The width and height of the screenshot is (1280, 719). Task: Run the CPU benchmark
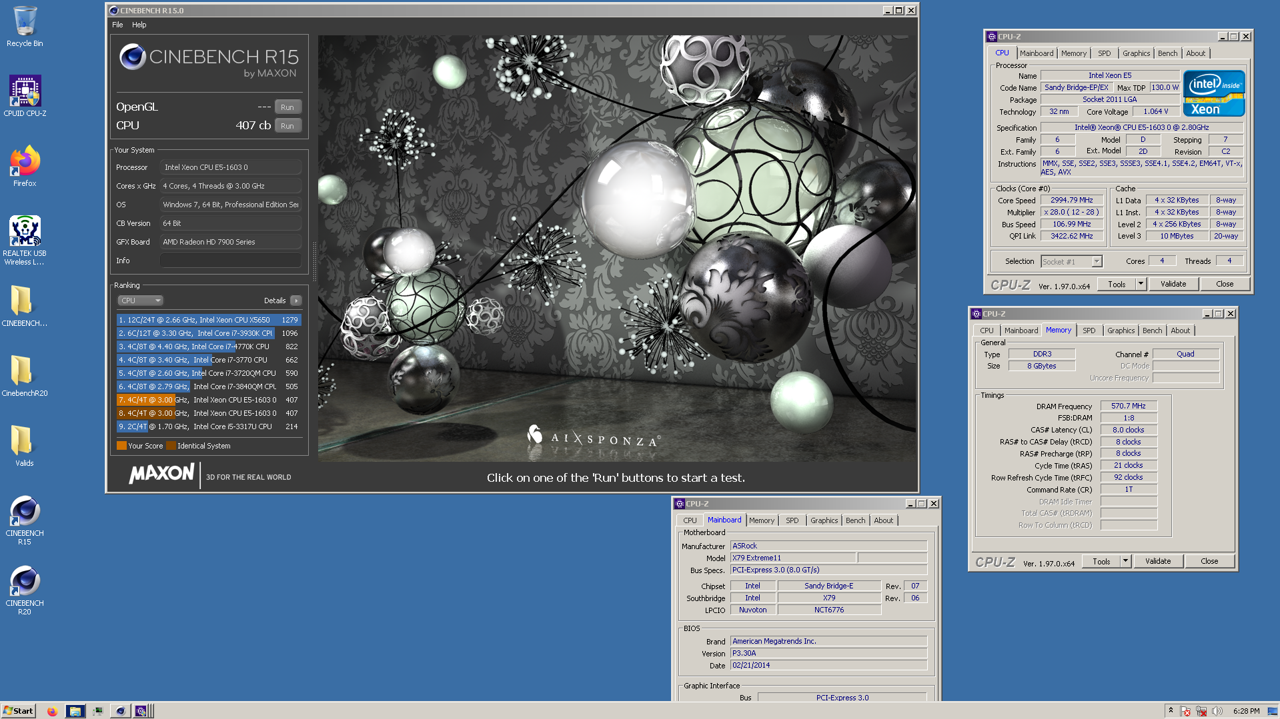tap(287, 126)
